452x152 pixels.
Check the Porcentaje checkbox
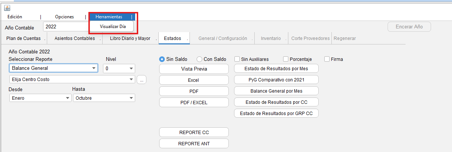286,59
